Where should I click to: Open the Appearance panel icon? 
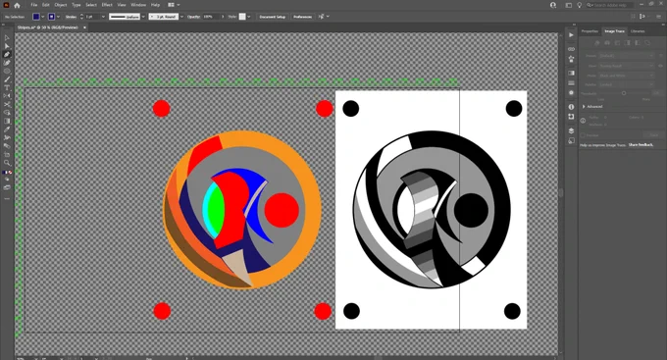coord(571,93)
